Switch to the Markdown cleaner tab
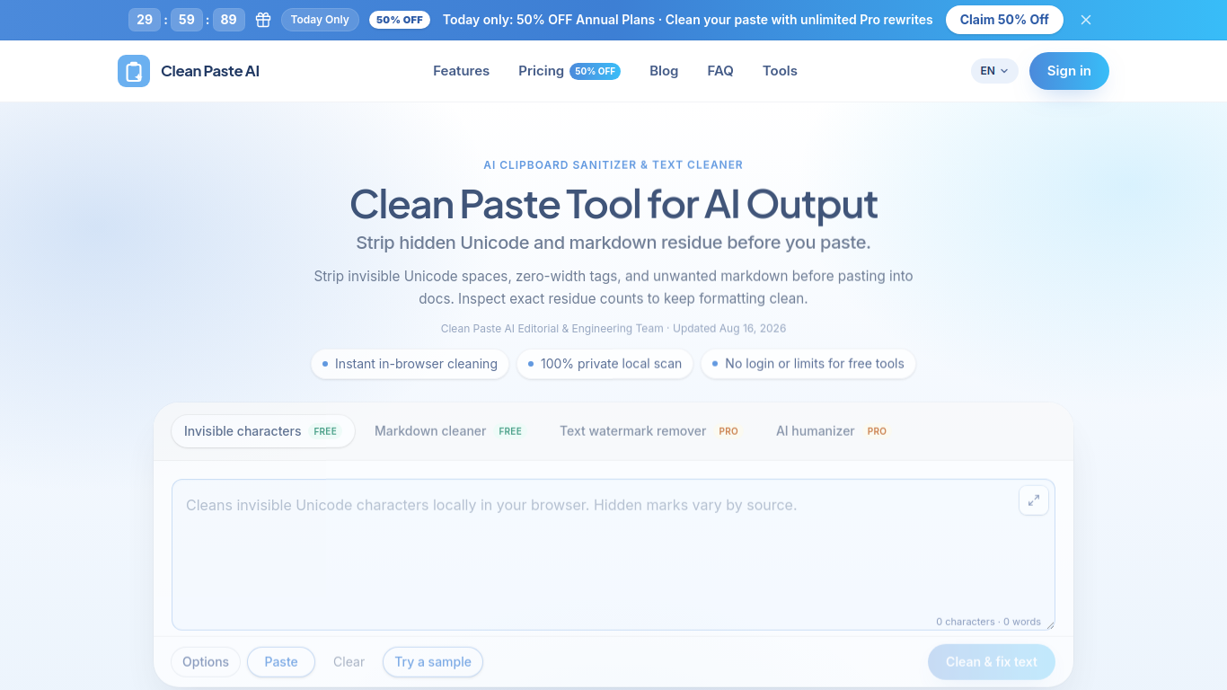 [x=448, y=431]
